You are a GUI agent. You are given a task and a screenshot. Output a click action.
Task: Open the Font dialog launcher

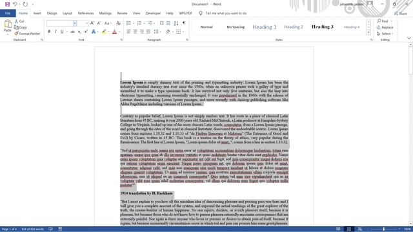(121, 40)
